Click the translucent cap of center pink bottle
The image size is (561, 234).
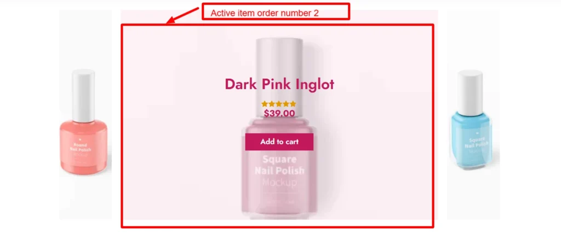(x=279, y=68)
